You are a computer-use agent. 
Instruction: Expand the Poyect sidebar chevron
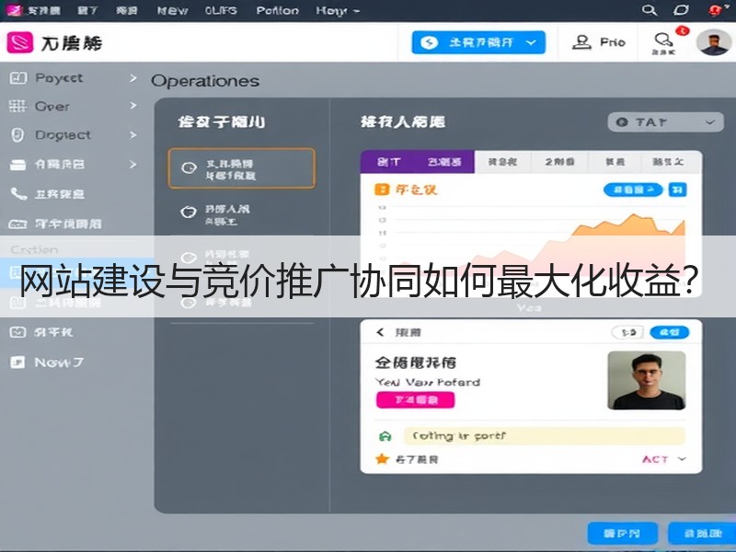tap(133, 78)
